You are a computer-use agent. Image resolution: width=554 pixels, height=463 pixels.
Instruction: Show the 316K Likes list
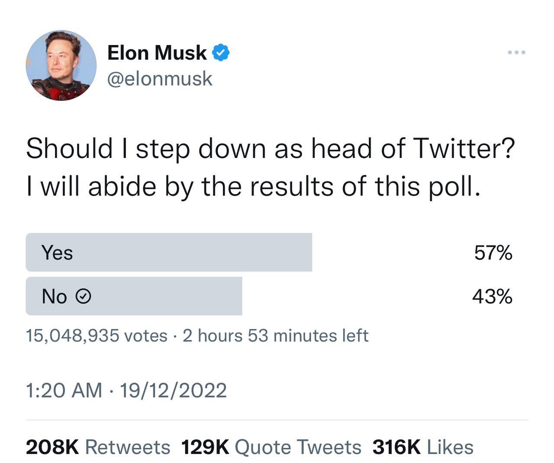click(x=423, y=447)
